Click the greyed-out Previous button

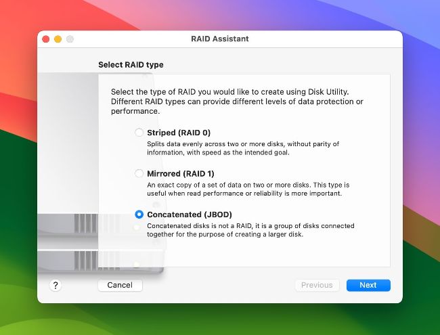[x=317, y=285]
